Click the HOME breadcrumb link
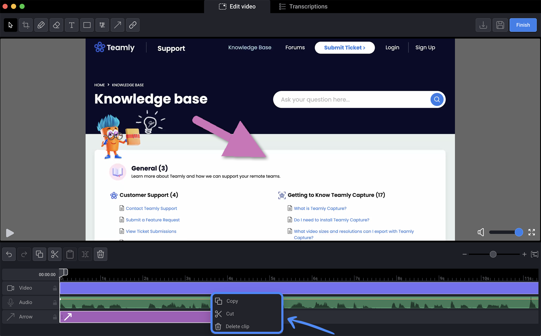 pos(99,85)
